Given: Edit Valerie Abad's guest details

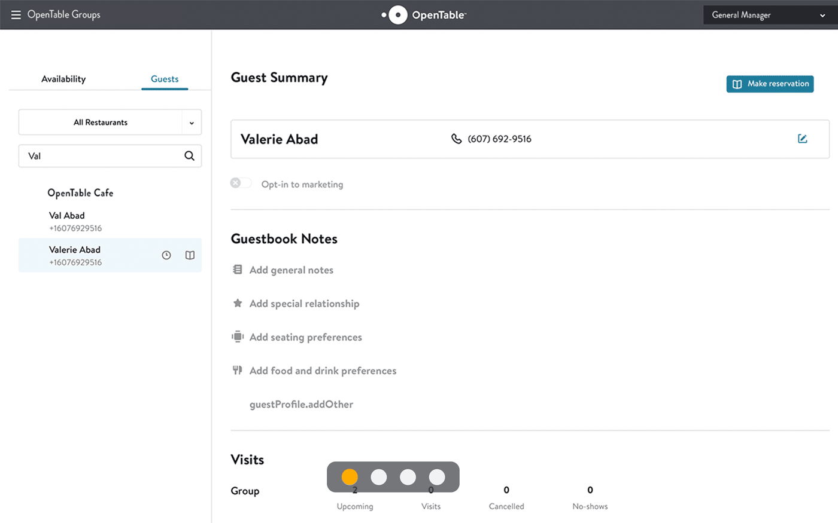Looking at the screenshot, I should [x=803, y=139].
